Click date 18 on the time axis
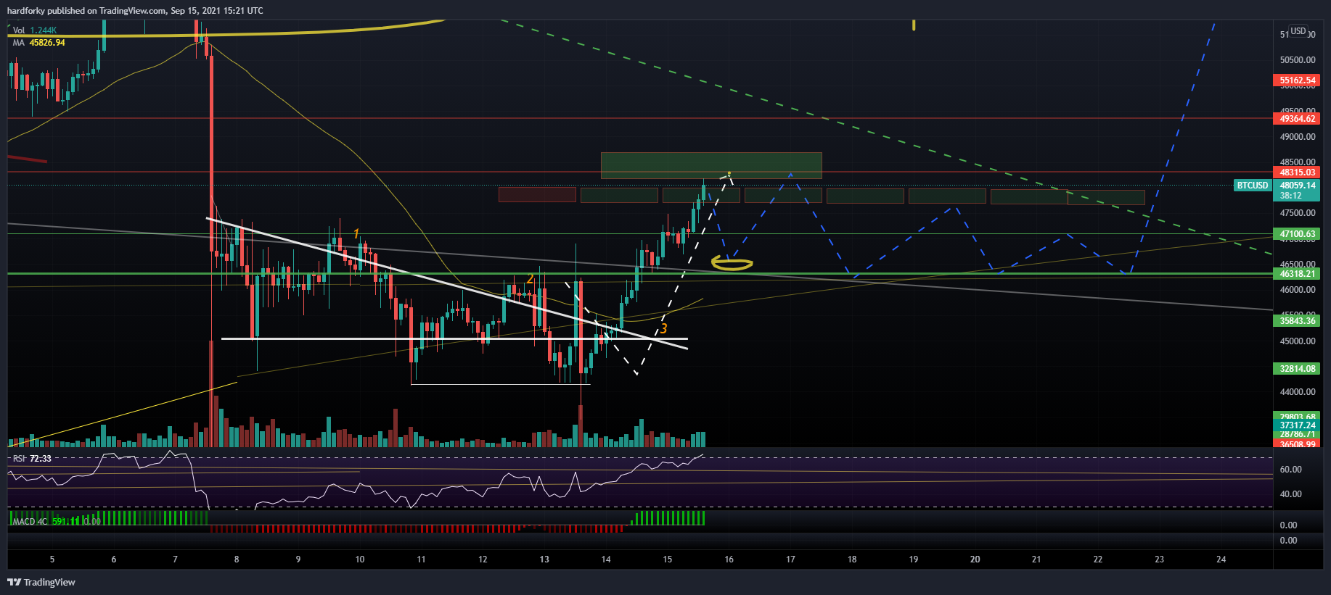The image size is (1331, 595). (x=852, y=559)
